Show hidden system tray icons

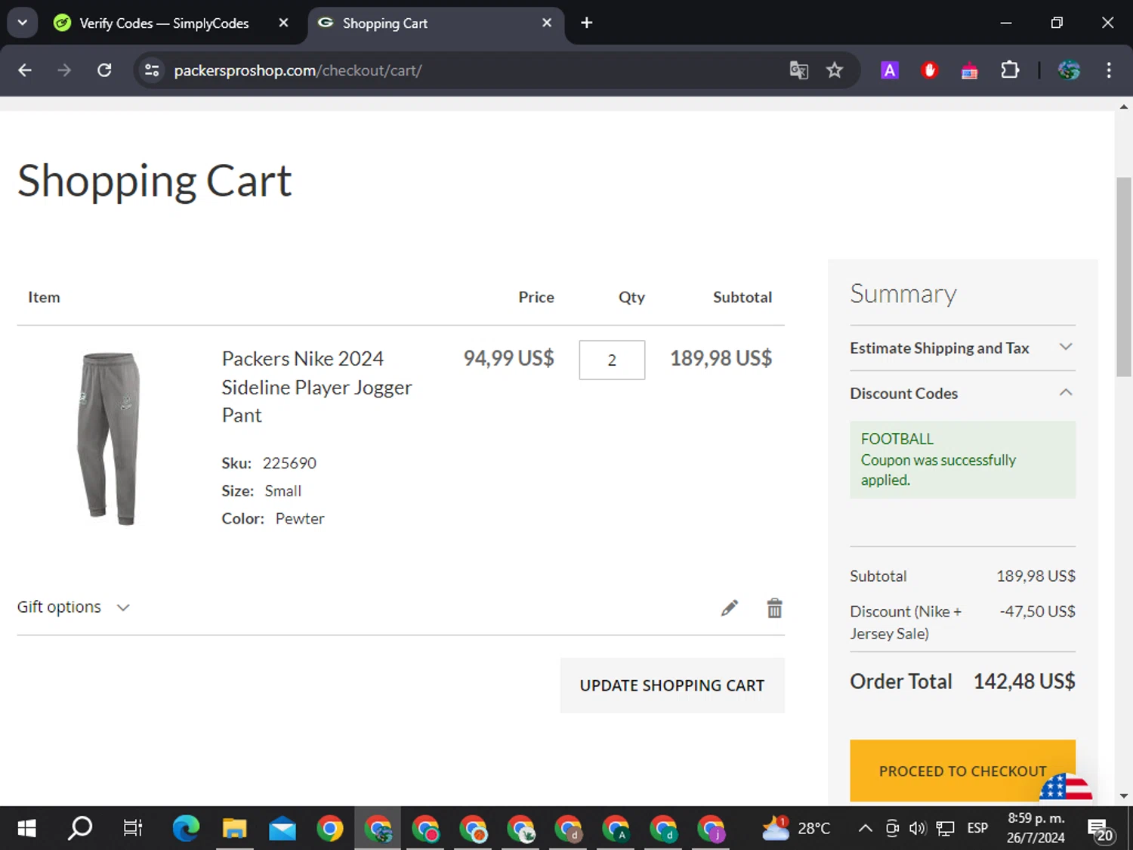pyautogui.click(x=866, y=828)
